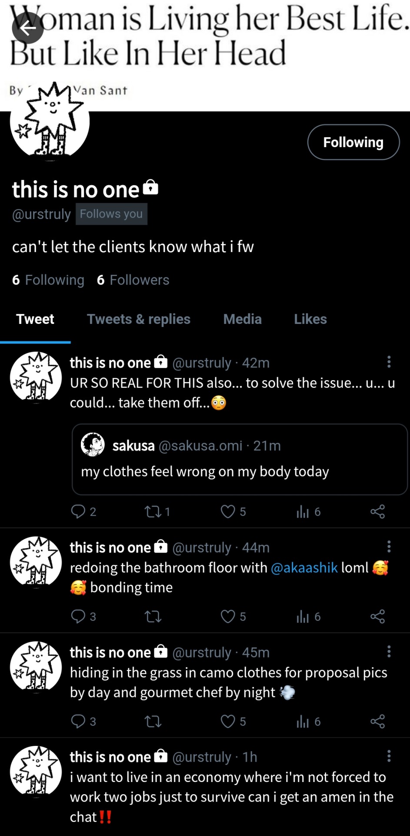Like the bathroom floor tweet
410x836 pixels.
click(x=228, y=616)
